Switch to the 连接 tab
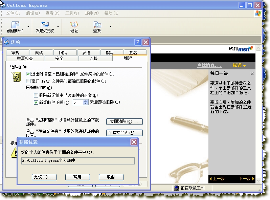Screen dimensions: 270x200 click(95, 59)
